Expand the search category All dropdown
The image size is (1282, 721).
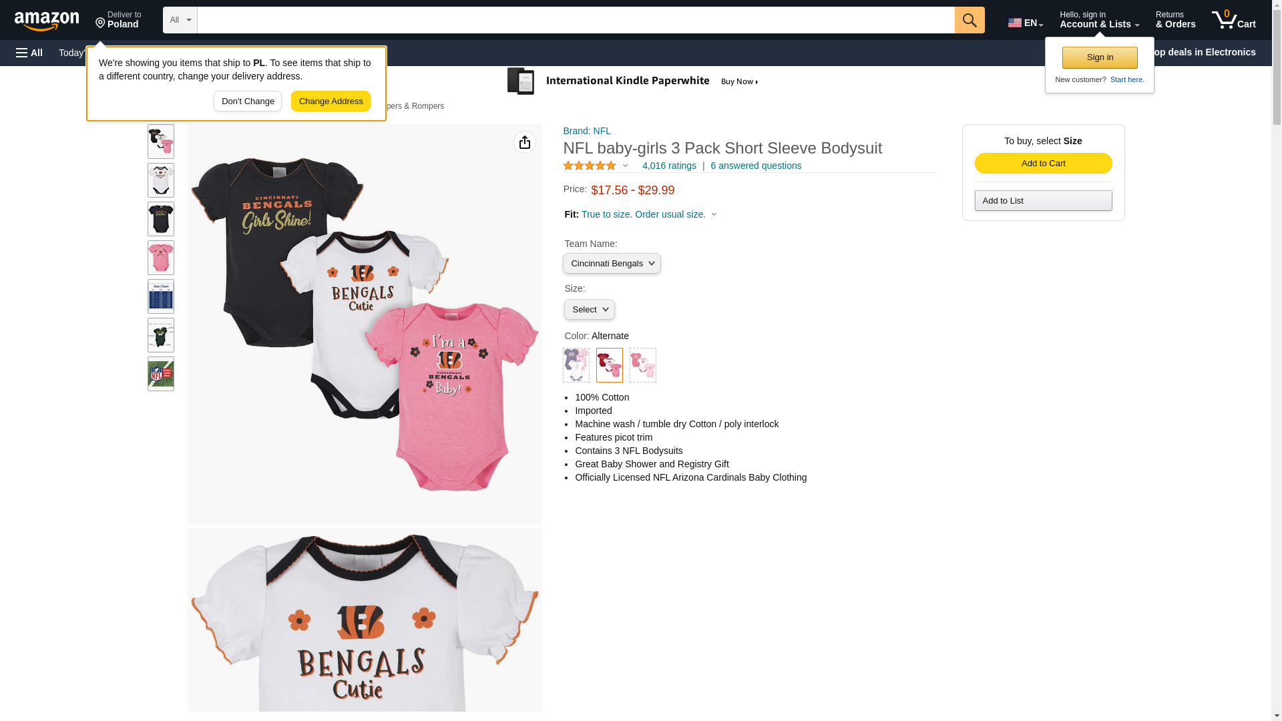tap(180, 20)
